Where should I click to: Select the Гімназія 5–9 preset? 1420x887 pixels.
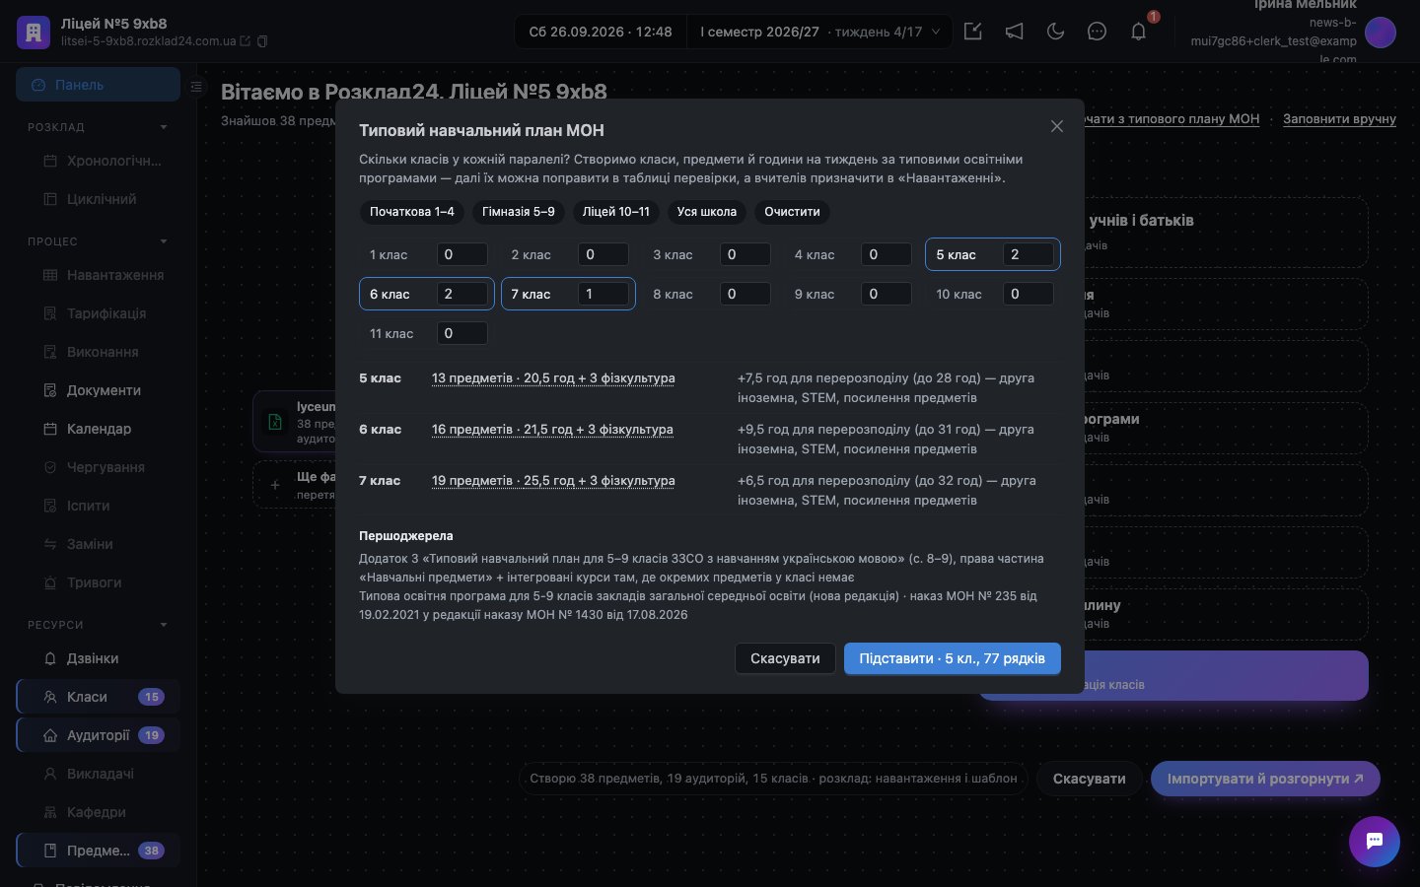point(518,212)
